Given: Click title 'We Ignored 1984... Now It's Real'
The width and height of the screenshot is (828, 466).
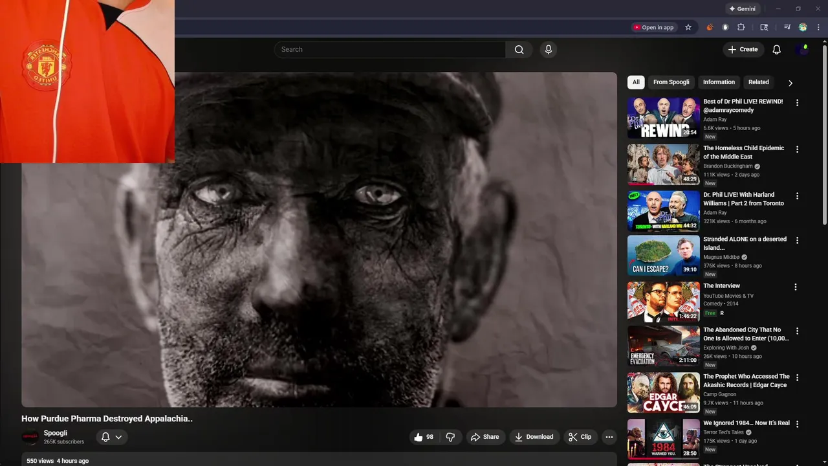Looking at the screenshot, I should [x=746, y=423].
